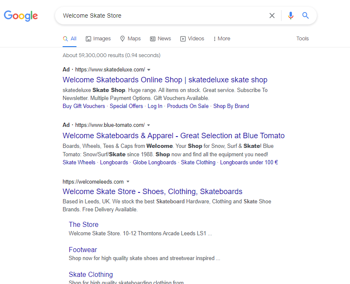Switch to the Maps tab

(130, 39)
